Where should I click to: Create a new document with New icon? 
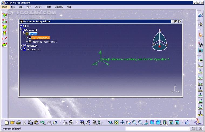click(6, 123)
